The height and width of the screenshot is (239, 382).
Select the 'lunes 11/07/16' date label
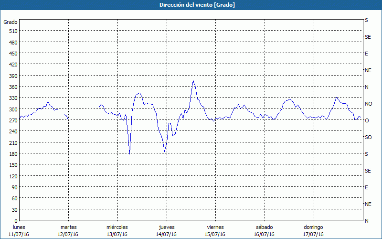20,230
